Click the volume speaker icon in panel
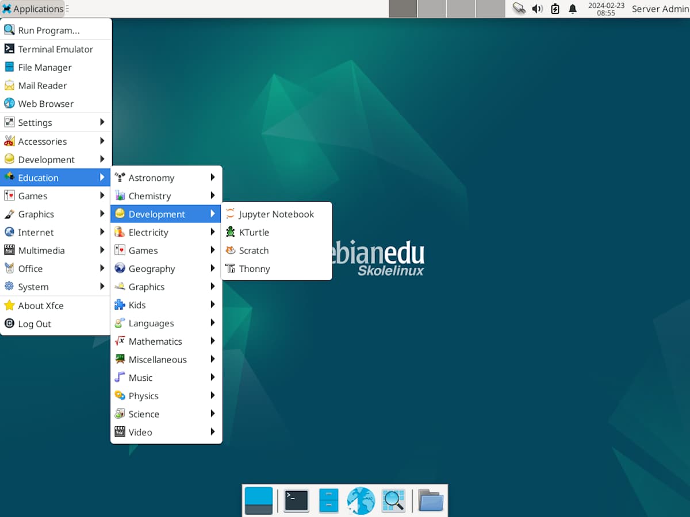 coord(537,9)
